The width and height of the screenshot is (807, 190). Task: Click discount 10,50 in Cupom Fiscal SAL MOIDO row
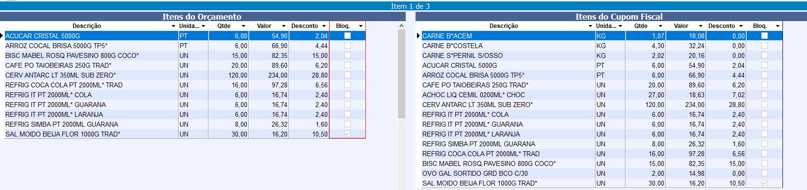click(x=737, y=183)
